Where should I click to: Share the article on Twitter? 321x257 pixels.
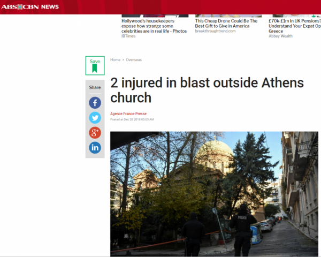click(95, 118)
